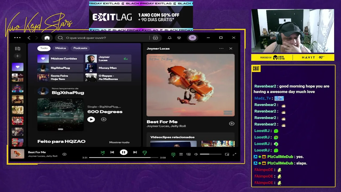This screenshot has height=192, width=341.
Task: Open the O Rappa - As Melhores card
Action: [x=108, y=77]
